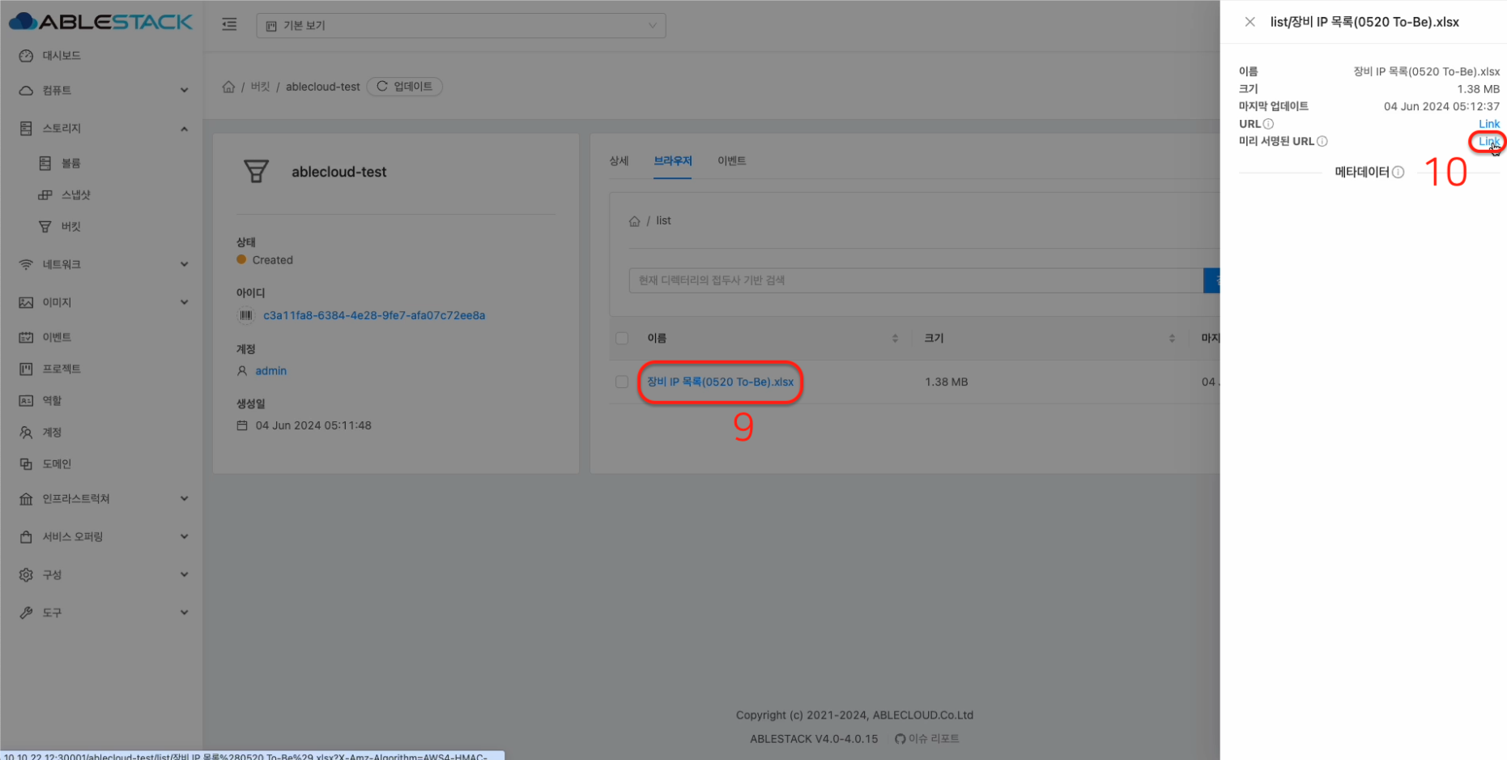
Task: Expand the Service Offering (서비스 오퍼링) chevron
Action: tap(184, 537)
